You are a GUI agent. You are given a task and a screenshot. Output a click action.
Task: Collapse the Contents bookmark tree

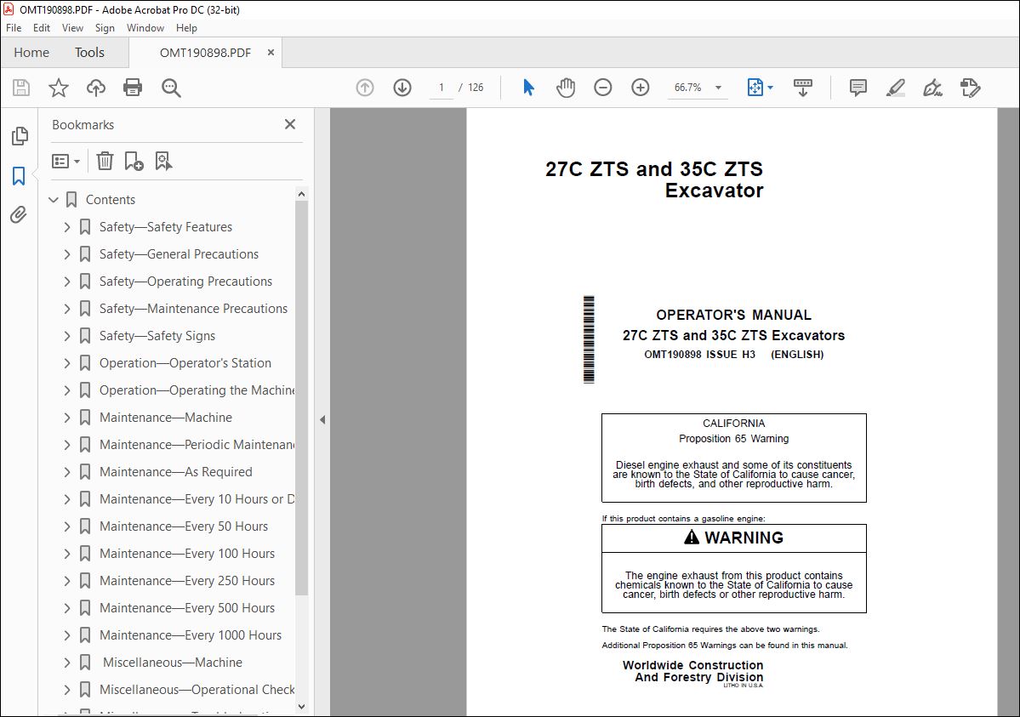pyautogui.click(x=54, y=200)
